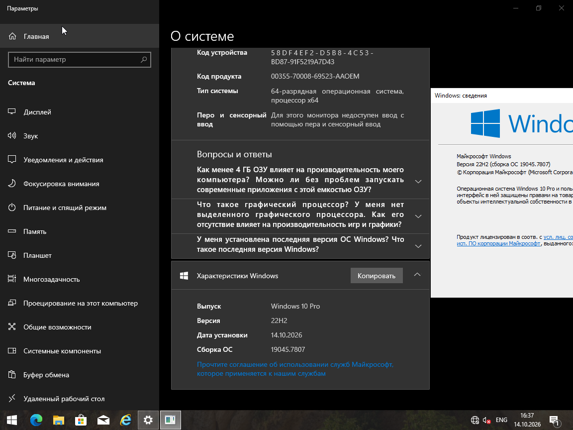Image resolution: width=573 pixels, height=430 pixels.
Task: Open Звук settings
Action: point(79,136)
